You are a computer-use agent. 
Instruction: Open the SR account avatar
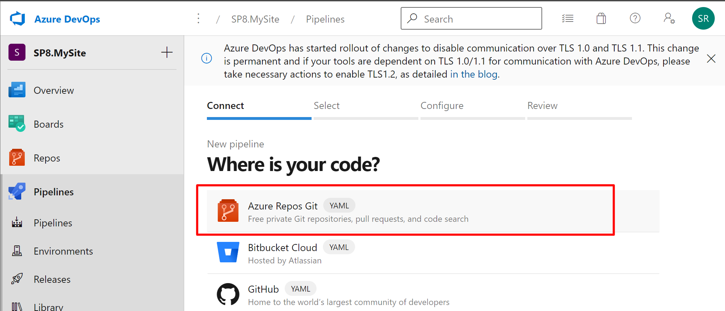coord(703,18)
